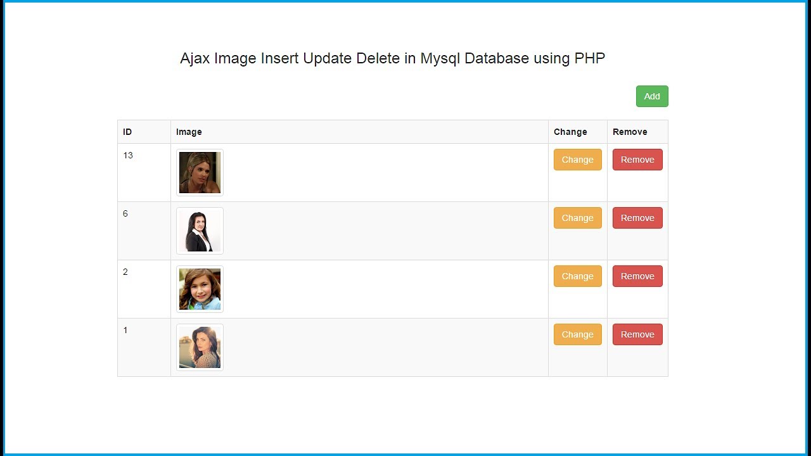Image resolution: width=811 pixels, height=456 pixels.
Task: Change the image for ID 2
Action: coord(577,276)
